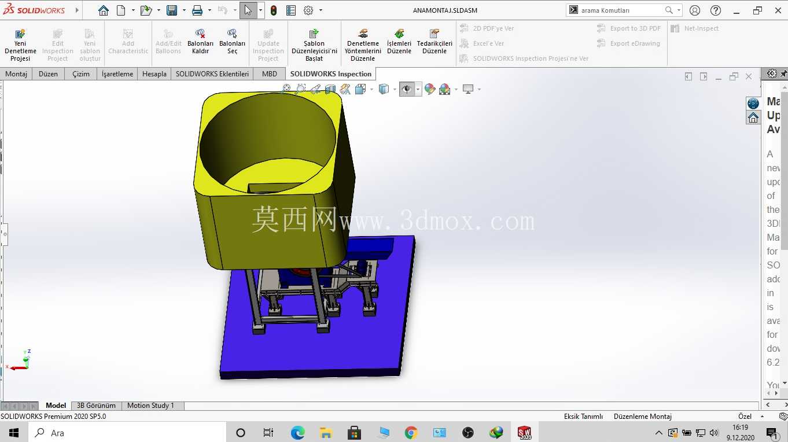Open the user login account icon
The image size is (788, 442).
point(695,10)
